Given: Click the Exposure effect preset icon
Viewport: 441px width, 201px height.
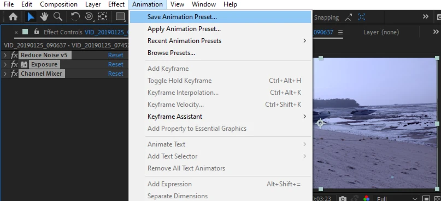Looking at the screenshot, I should [24, 64].
